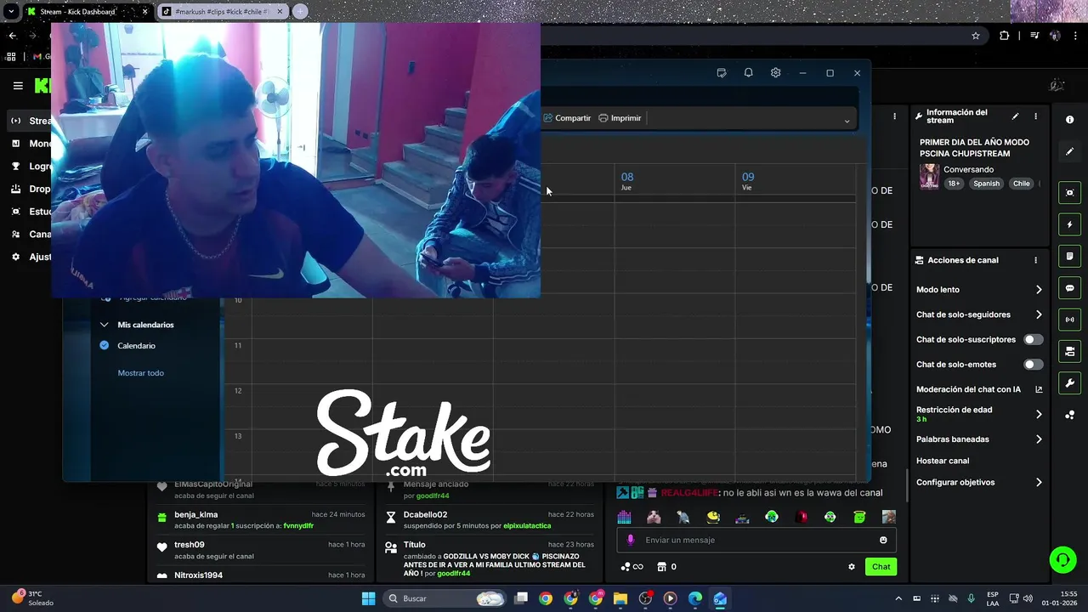Click info icon in right rail
The width and height of the screenshot is (1088, 612).
(x=1069, y=120)
